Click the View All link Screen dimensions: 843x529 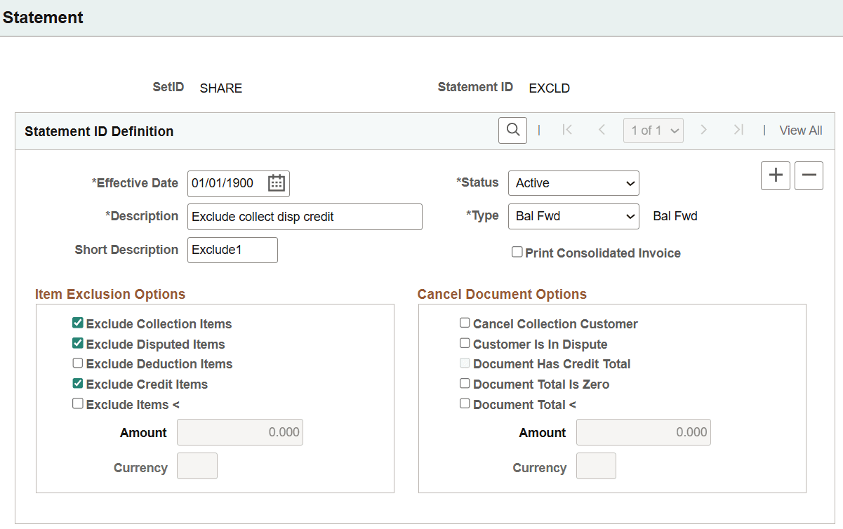tap(801, 130)
